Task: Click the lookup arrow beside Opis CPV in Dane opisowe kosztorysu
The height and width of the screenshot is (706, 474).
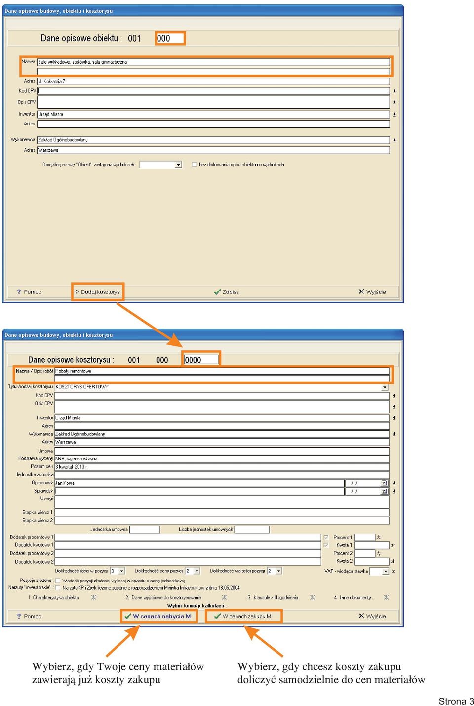Action: [394, 406]
